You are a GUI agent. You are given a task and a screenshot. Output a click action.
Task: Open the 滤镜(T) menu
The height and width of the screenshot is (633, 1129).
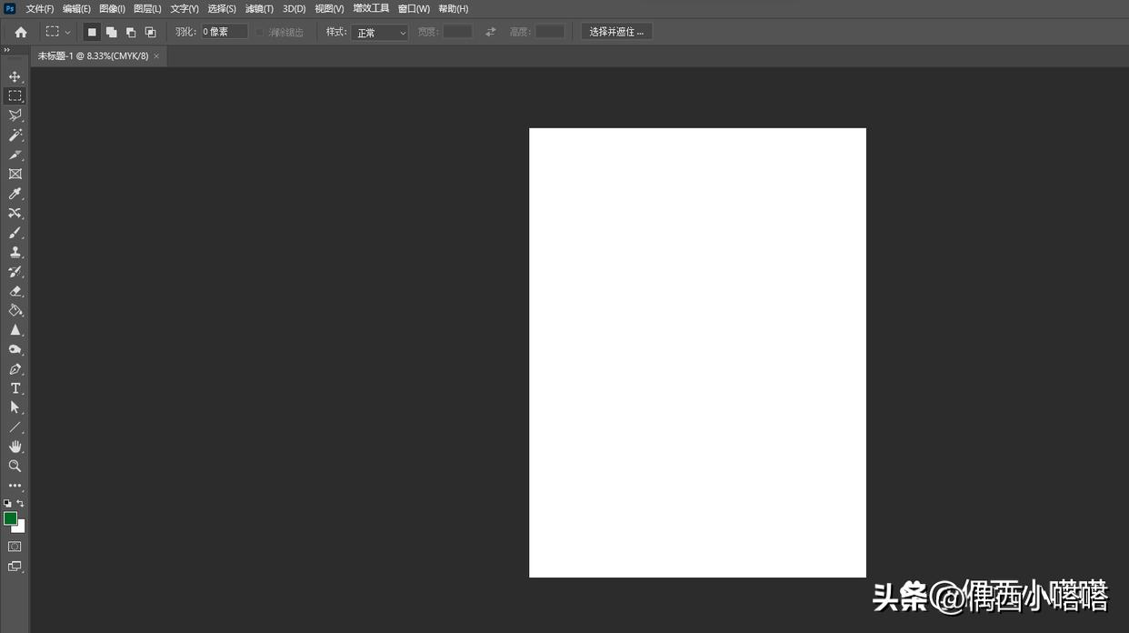coord(259,8)
